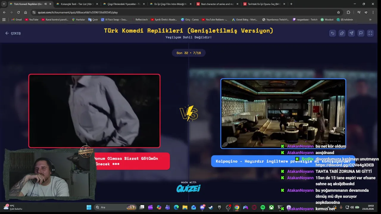This screenshot has height=214, width=381.
Task: Open the YouTube bookmark
Action: pyautogui.click(x=32, y=20)
